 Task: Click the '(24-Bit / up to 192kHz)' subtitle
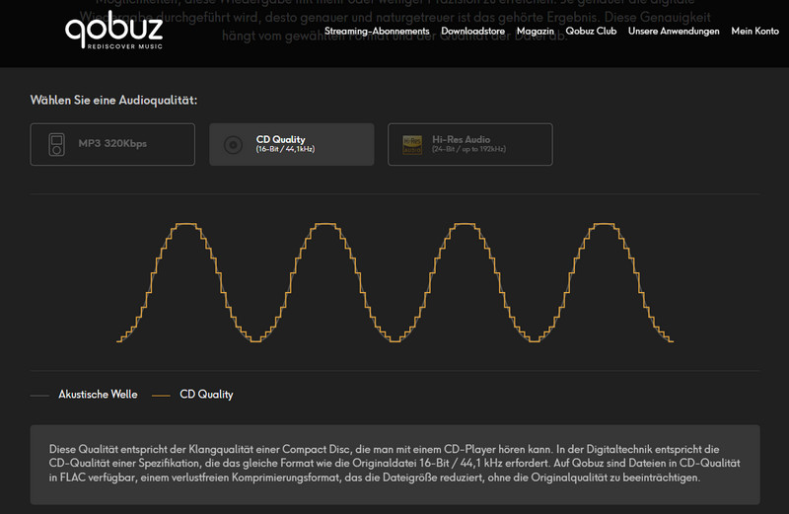click(469, 149)
